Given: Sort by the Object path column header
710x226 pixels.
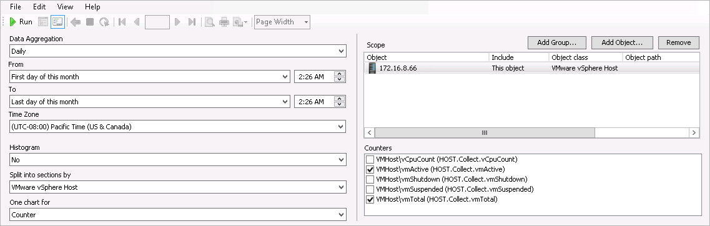Looking at the screenshot, I should pyautogui.click(x=661, y=57).
